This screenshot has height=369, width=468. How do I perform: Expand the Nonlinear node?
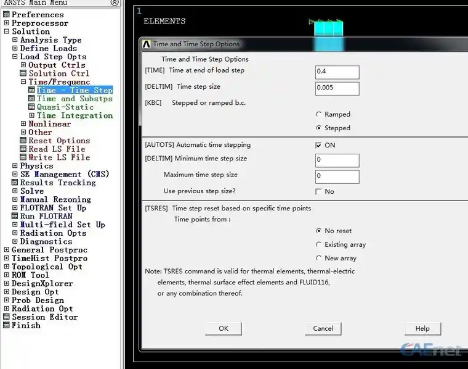(x=23, y=123)
